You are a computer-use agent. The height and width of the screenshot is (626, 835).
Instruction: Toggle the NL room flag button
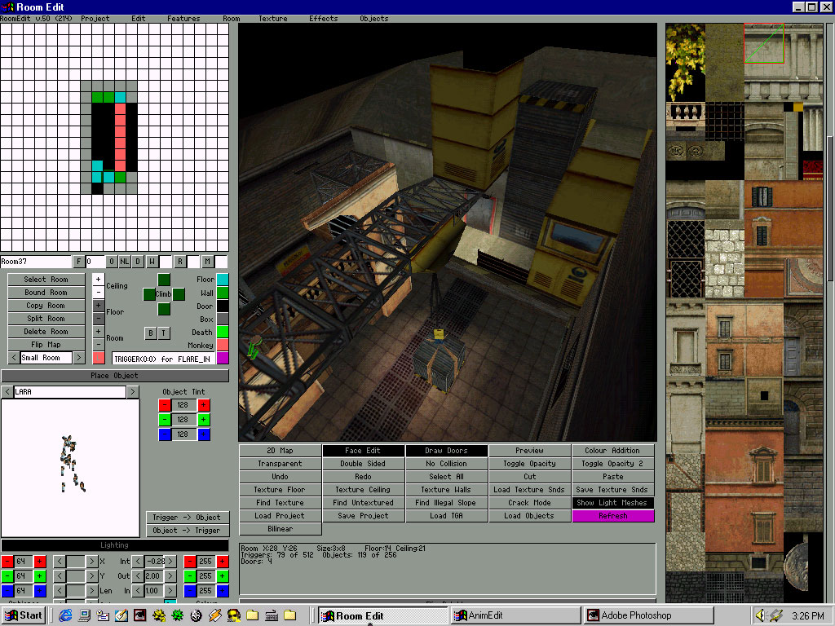click(x=124, y=262)
